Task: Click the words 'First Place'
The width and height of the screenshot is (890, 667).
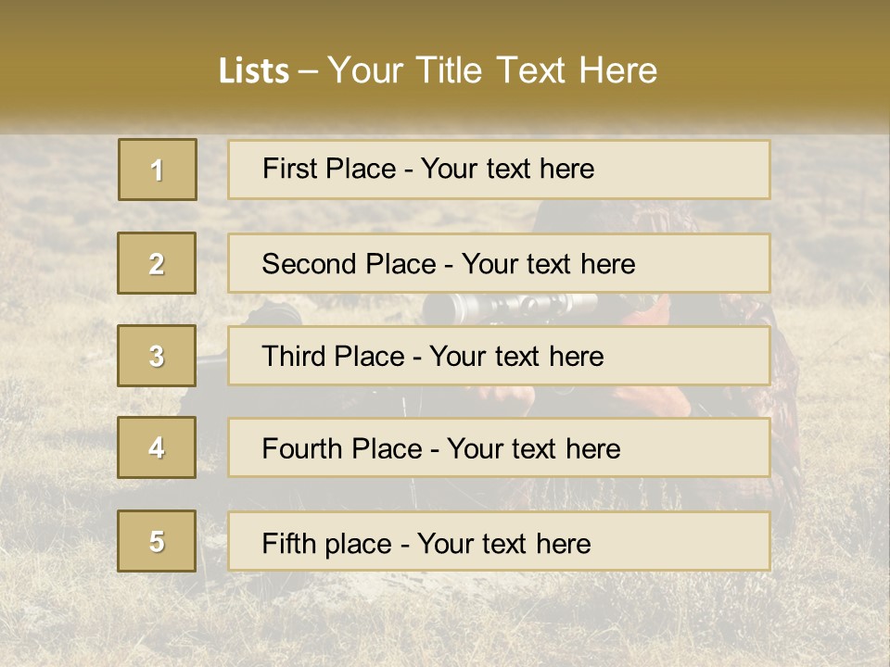Action: [329, 169]
